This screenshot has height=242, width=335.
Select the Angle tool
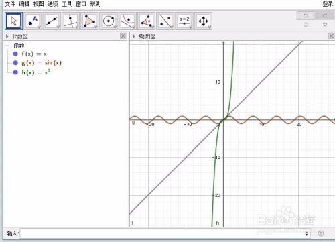(146, 21)
